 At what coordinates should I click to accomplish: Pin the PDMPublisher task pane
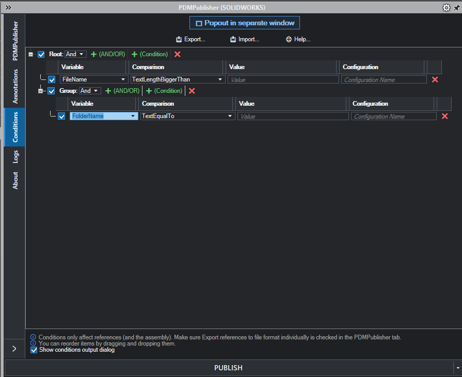[x=457, y=8]
